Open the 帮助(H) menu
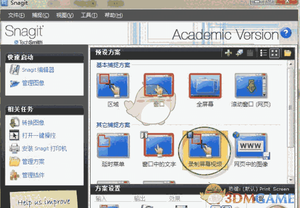 114,15
